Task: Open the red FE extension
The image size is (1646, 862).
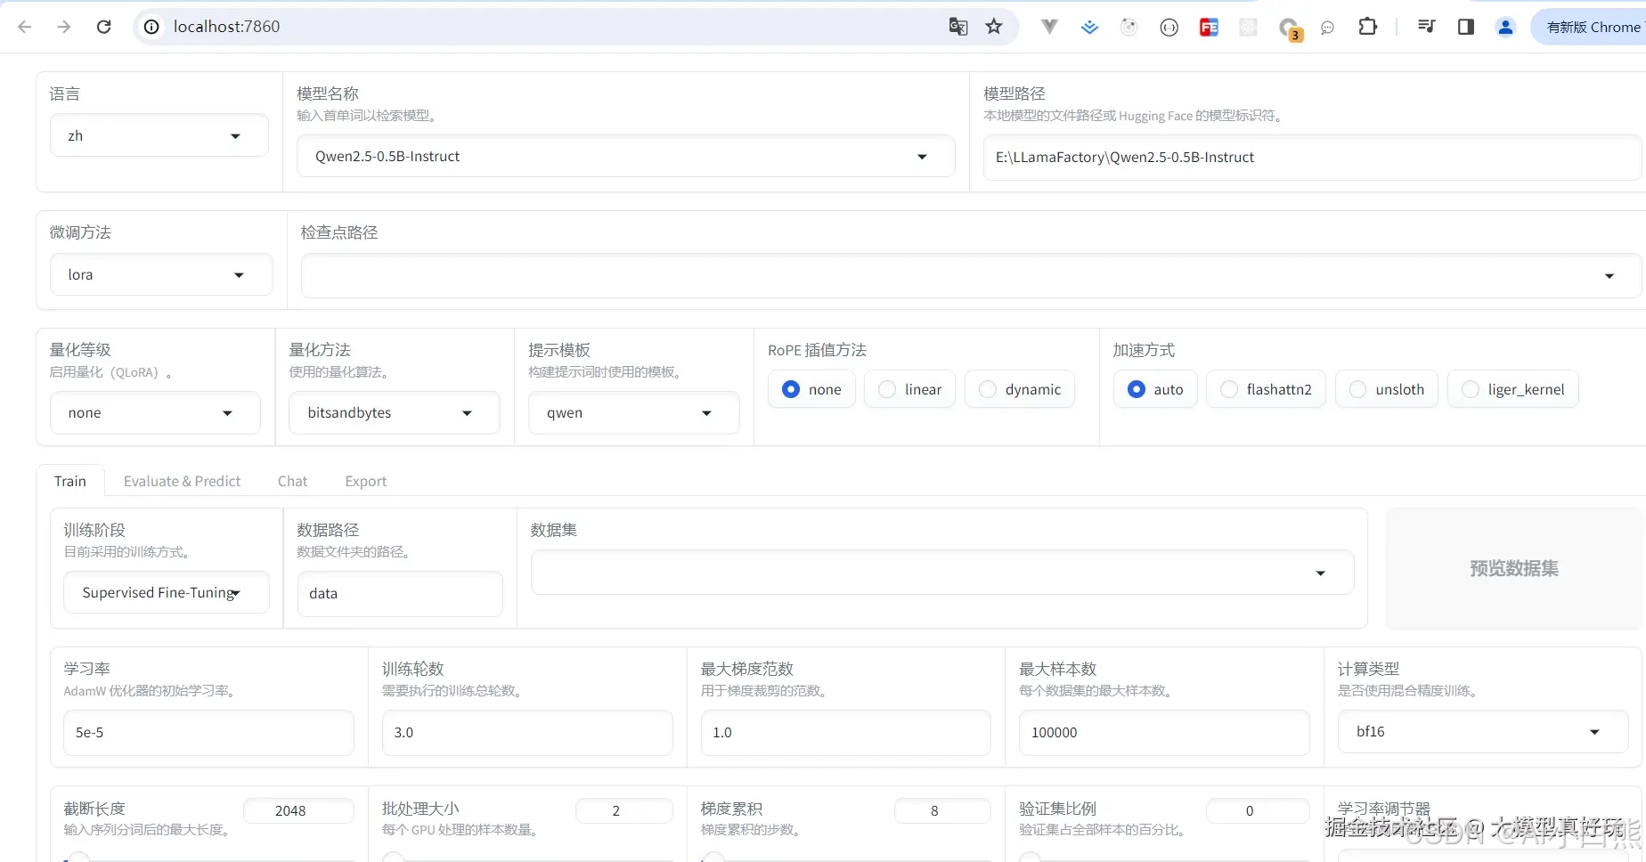Action: [x=1209, y=28]
